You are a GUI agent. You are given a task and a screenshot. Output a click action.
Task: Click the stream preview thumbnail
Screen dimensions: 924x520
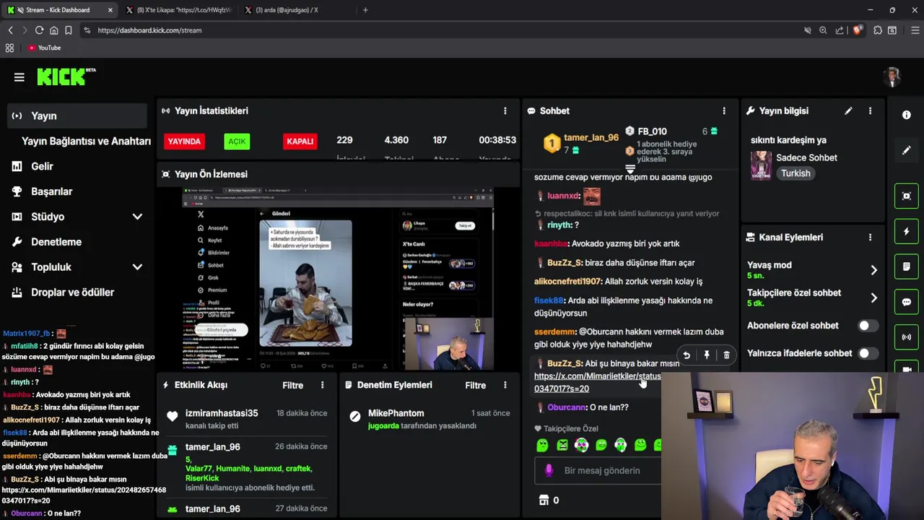[338, 279]
